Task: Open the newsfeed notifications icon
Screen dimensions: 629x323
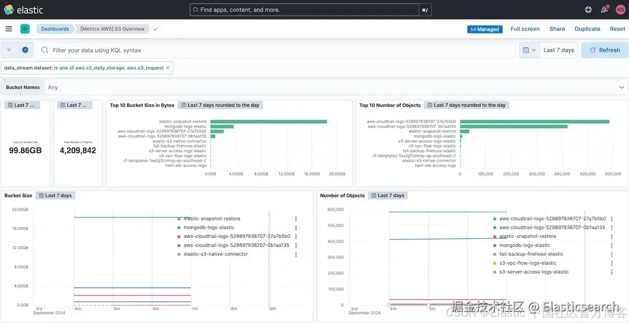Action: tap(604, 9)
